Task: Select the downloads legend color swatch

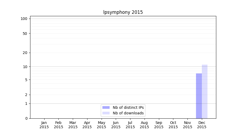Action: [106, 113]
